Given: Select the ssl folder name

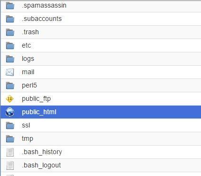Looking at the screenshot, I should [x=26, y=125].
